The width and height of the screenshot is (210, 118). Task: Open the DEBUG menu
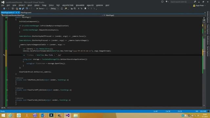[x=37, y=5]
